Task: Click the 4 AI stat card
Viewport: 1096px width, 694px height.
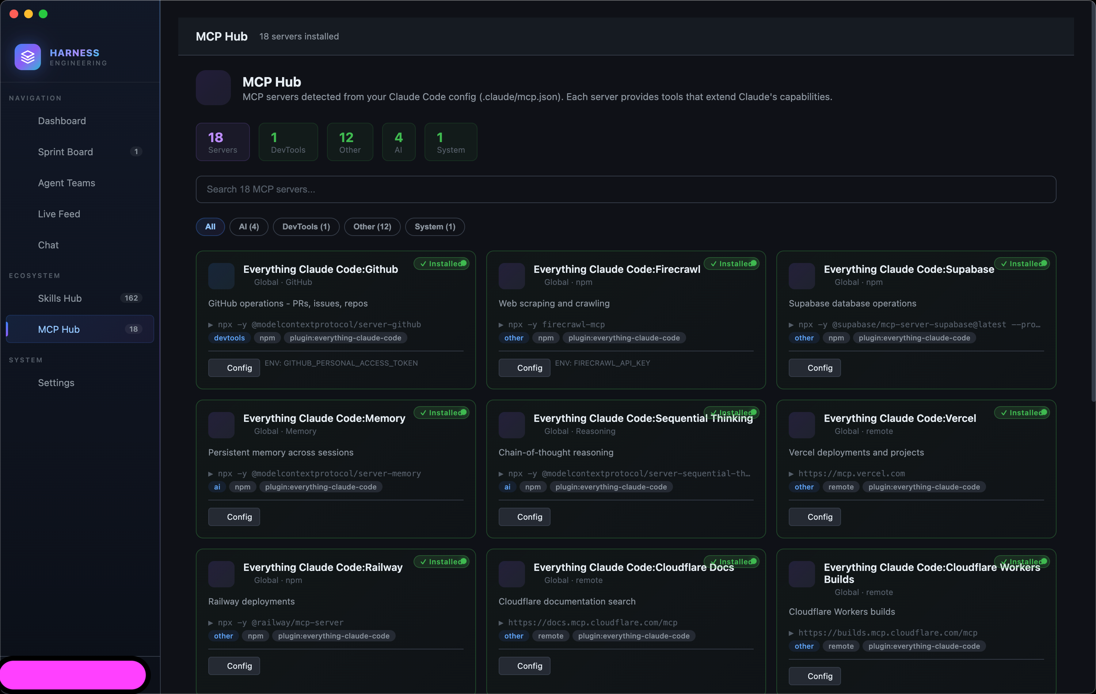Action: pos(399,142)
